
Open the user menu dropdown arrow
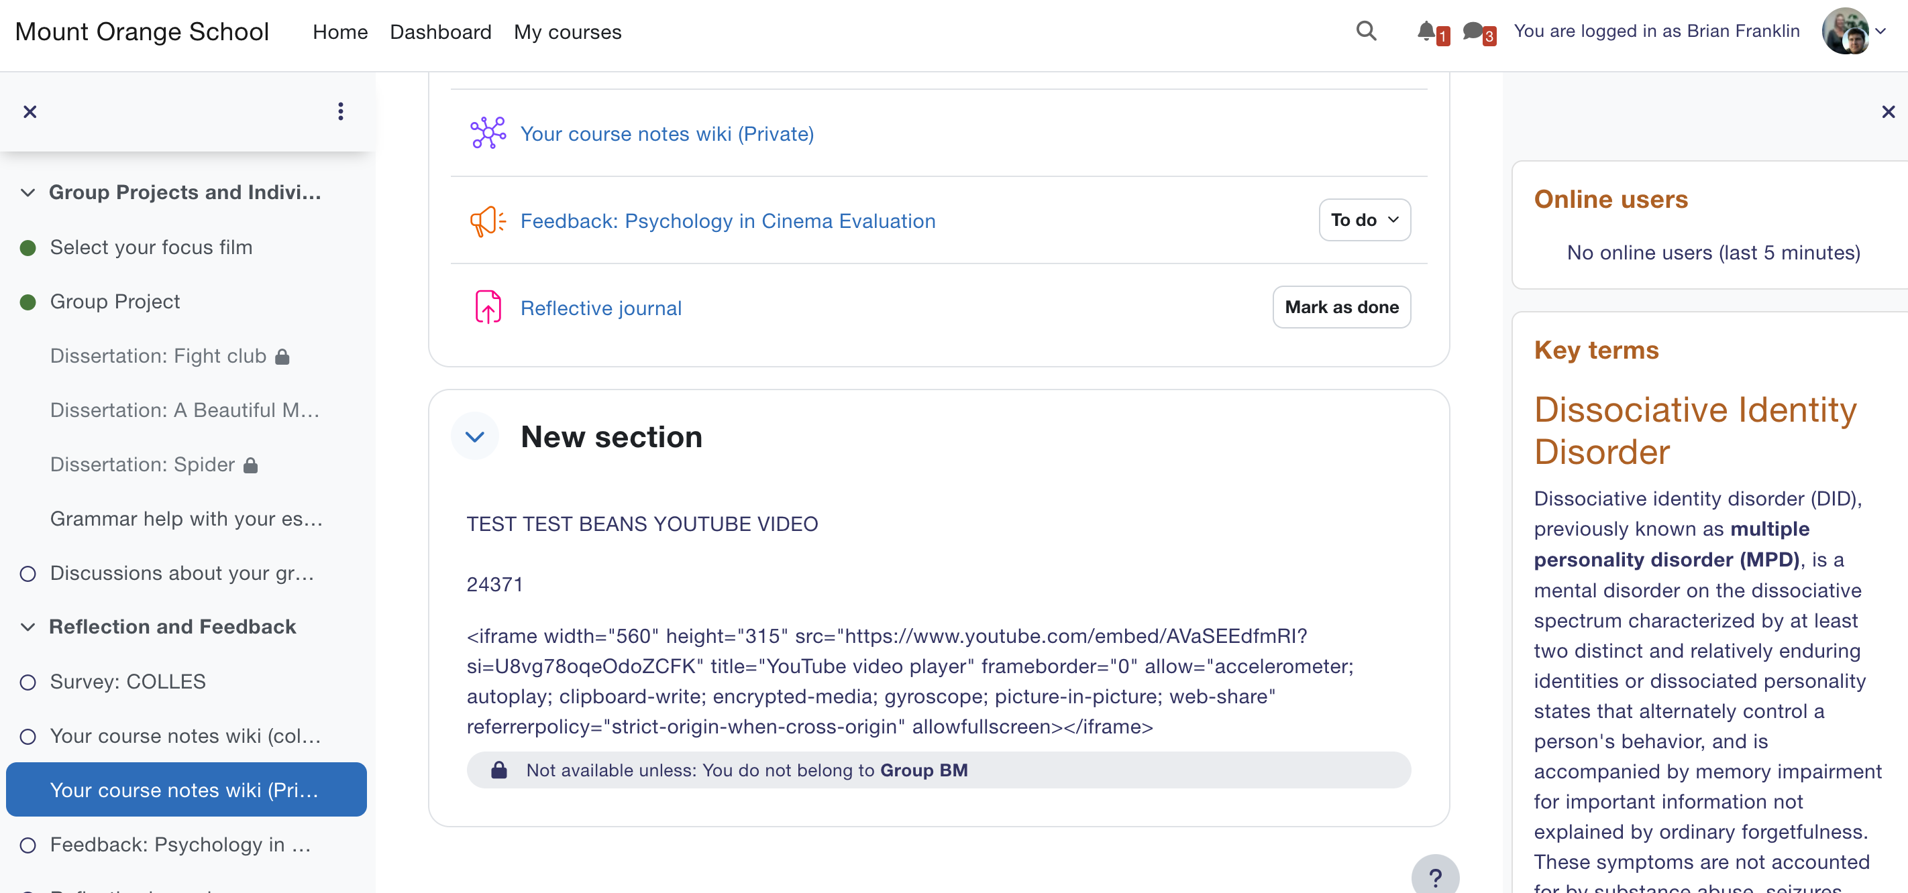coord(1880,31)
